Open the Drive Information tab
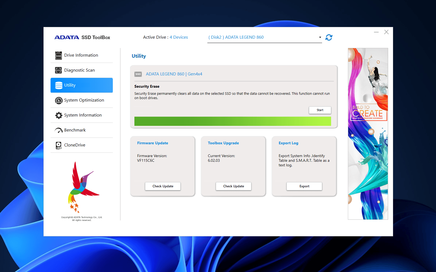This screenshot has width=436, height=272. (x=82, y=55)
